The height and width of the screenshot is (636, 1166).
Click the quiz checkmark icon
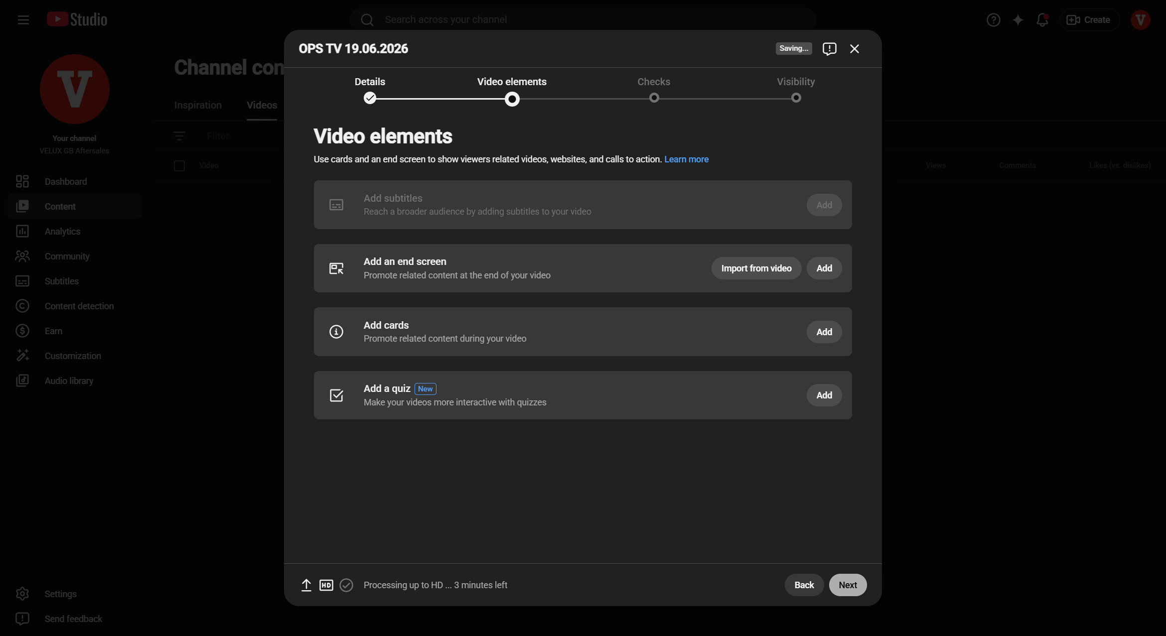click(336, 395)
